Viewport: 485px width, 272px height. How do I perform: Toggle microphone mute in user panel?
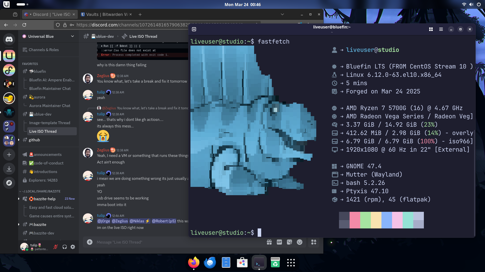56,247
